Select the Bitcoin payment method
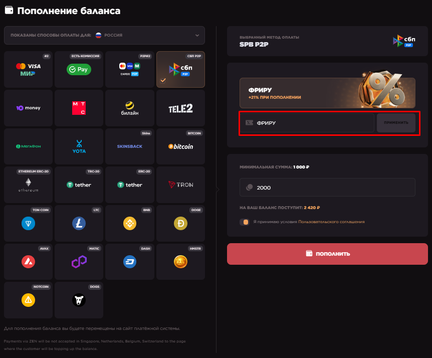This screenshot has width=432, height=358. [180, 146]
